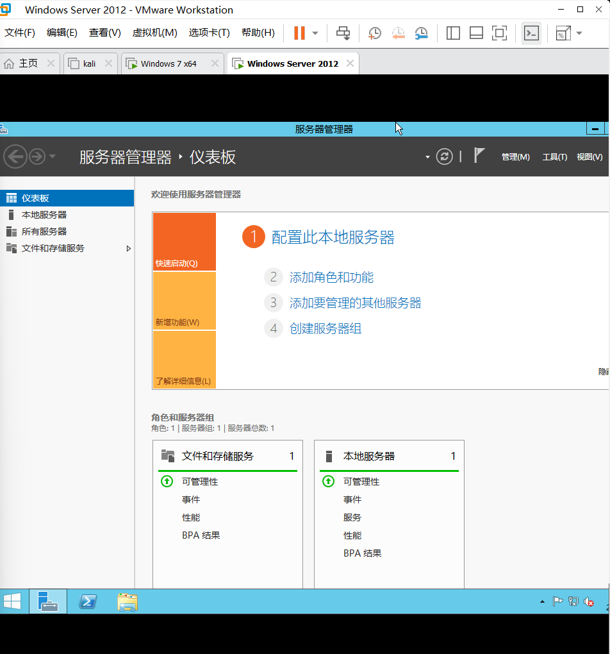
Task: Click 可管理性 in 本地服务器 tile
Action: [361, 482]
